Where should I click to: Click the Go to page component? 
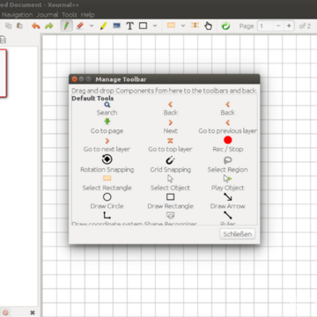click(107, 127)
